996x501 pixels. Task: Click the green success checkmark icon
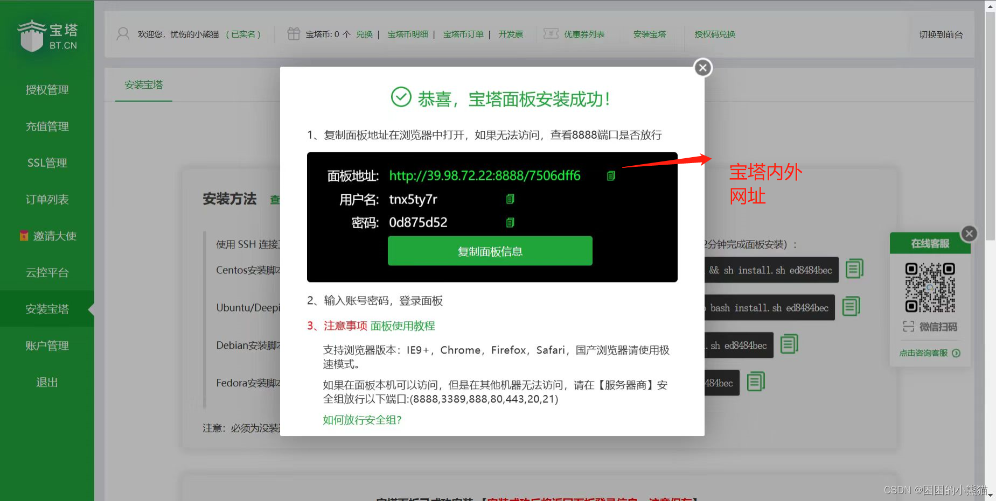pyautogui.click(x=401, y=97)
